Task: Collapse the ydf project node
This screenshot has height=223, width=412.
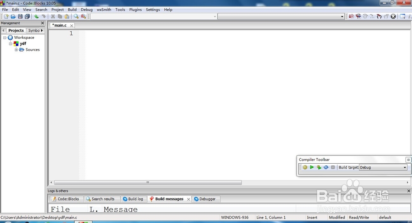Action: point(11,44)
